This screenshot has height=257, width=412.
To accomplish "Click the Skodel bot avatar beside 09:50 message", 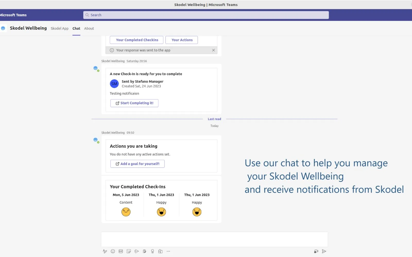I will tap(96, 140).
